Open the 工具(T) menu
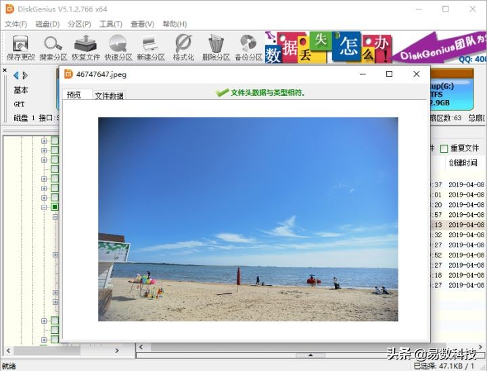Viewport: 487px width, 371px height. [x=111, y=24]
